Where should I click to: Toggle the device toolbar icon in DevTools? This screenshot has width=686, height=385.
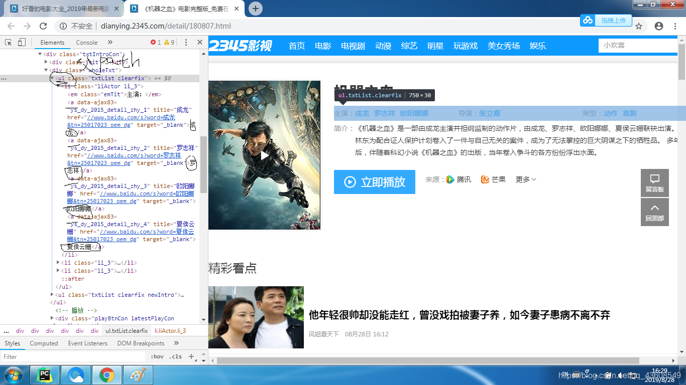click(x=23, y=42)
